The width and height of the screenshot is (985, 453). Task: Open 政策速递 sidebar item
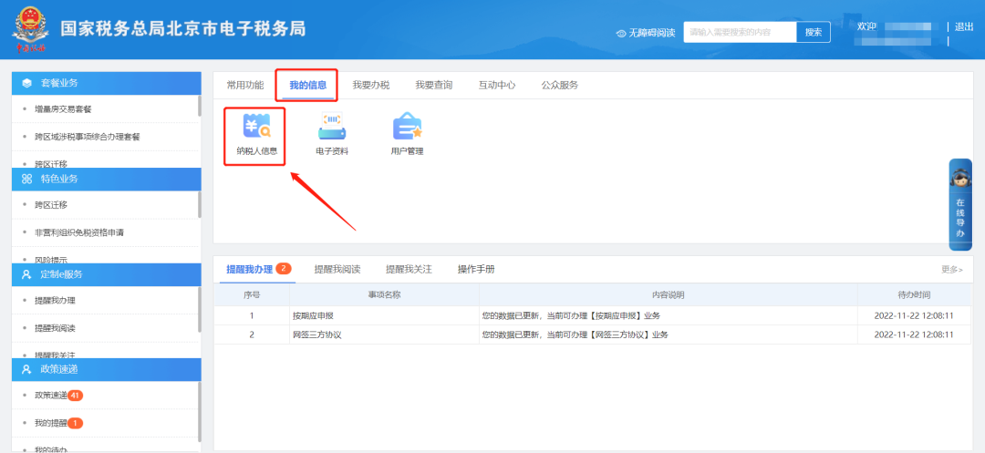click(x=51, y=396)
